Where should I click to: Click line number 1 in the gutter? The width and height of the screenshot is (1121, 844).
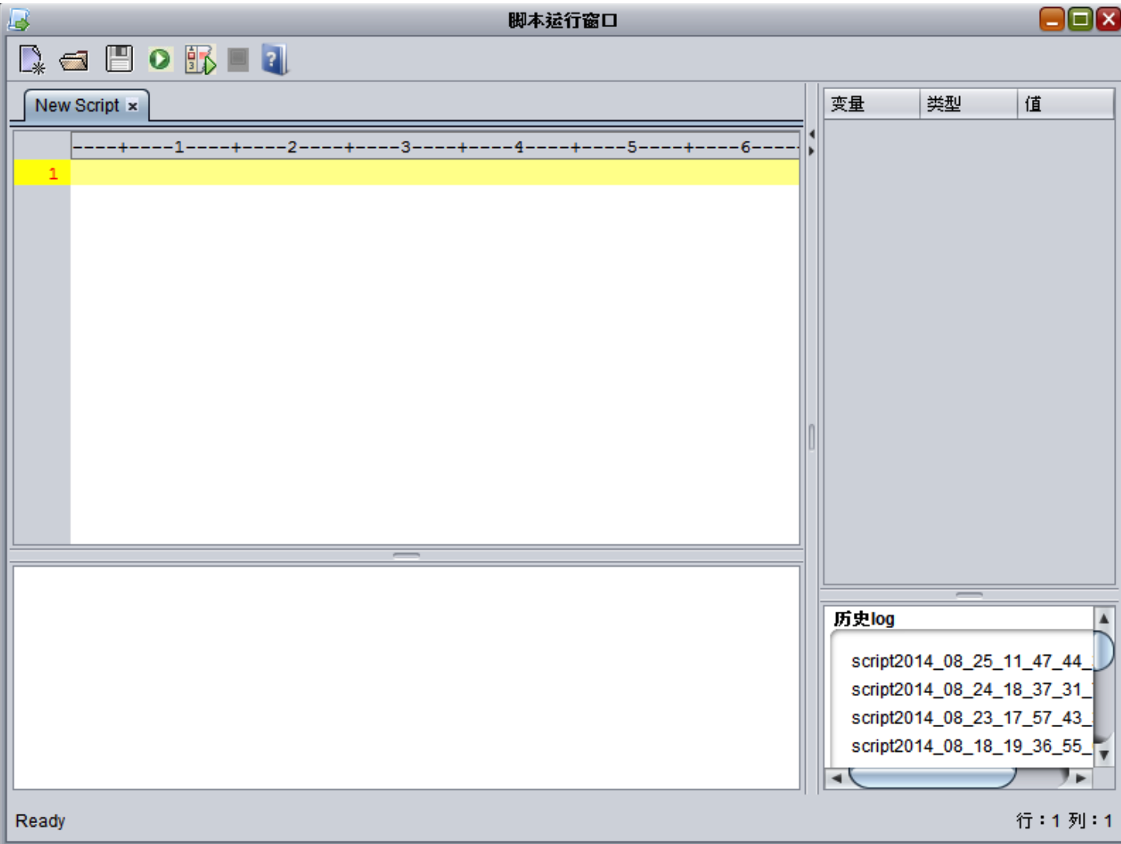coord(53,173)
